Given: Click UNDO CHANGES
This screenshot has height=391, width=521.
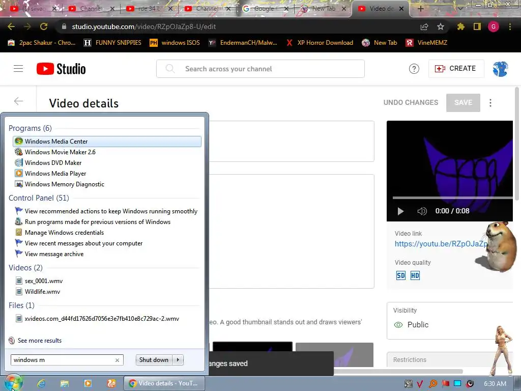Looking at the screenshot, I should coord(411,102).
